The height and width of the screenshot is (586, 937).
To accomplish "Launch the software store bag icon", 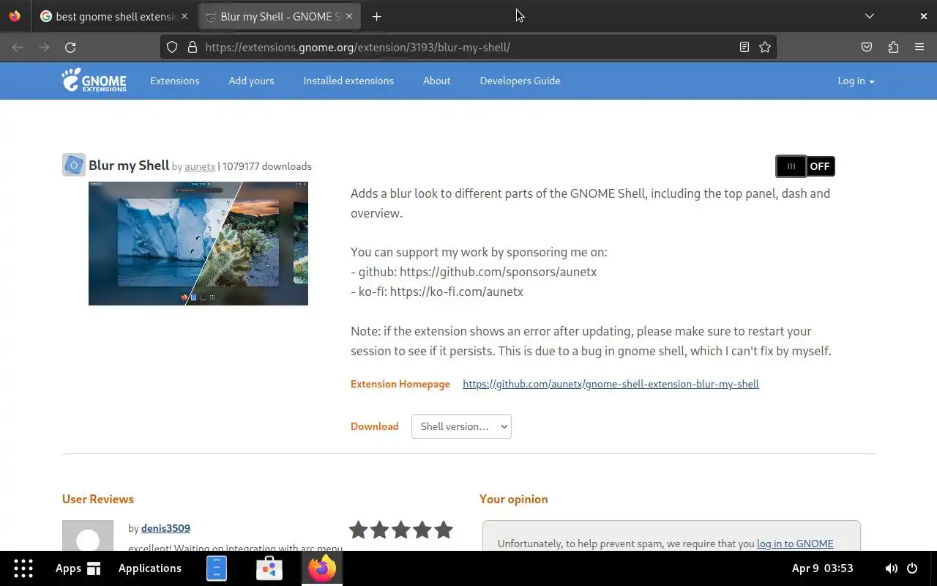I will (269, 568).
